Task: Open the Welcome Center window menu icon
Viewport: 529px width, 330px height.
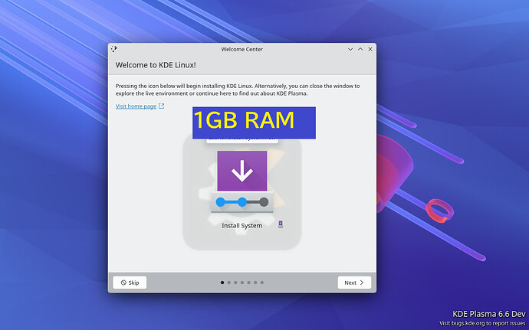Action: coord(114,49)
